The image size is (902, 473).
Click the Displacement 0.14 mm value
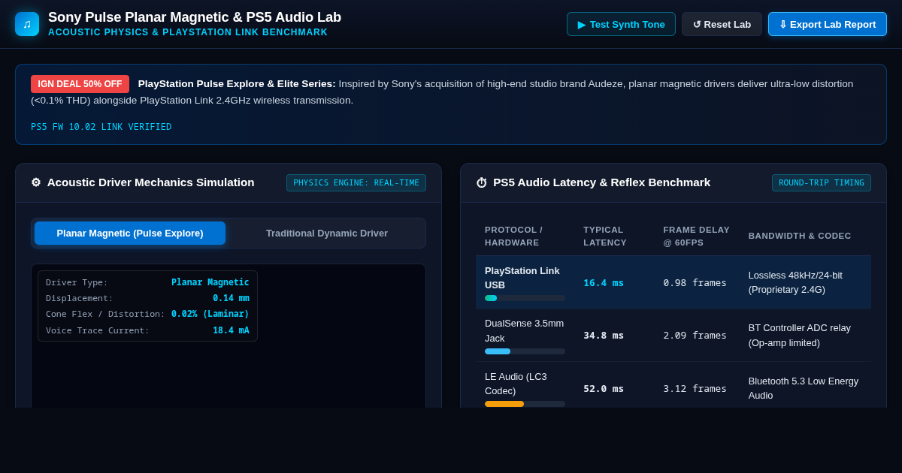[x=231, y=298]
